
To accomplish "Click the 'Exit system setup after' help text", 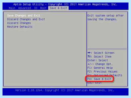I will click(x=106, y=16).
